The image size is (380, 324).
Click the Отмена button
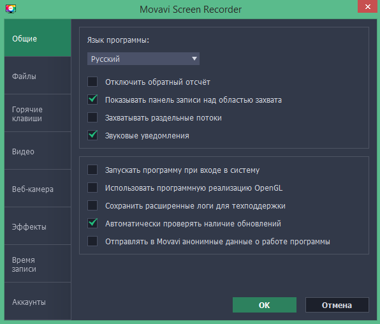click(337, 305)
